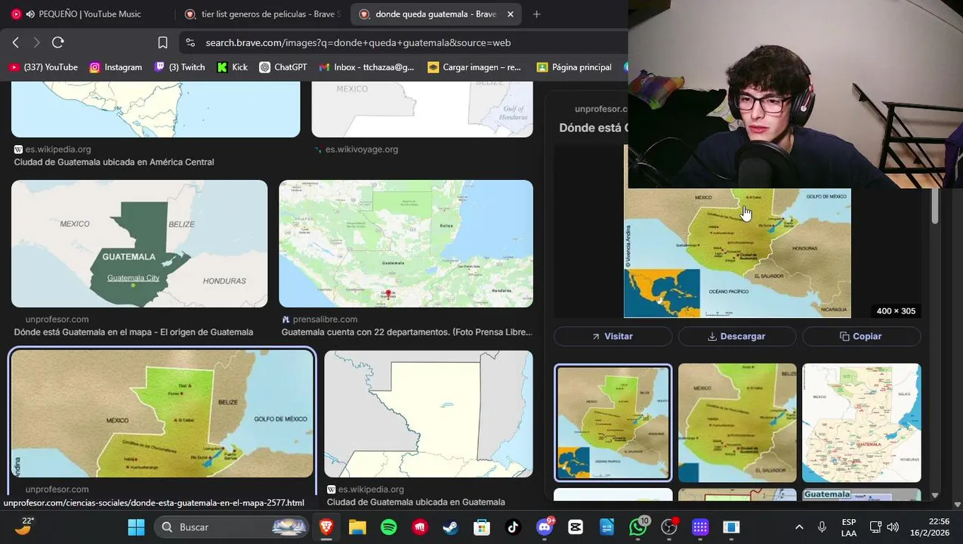Viewport: 963px width, 544px height.
Task: Open the Twitch bookmark
Action: coord(180,67)
